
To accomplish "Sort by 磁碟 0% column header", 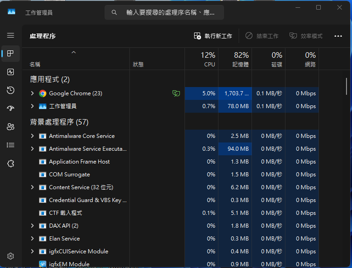I will tap(268, 59).
